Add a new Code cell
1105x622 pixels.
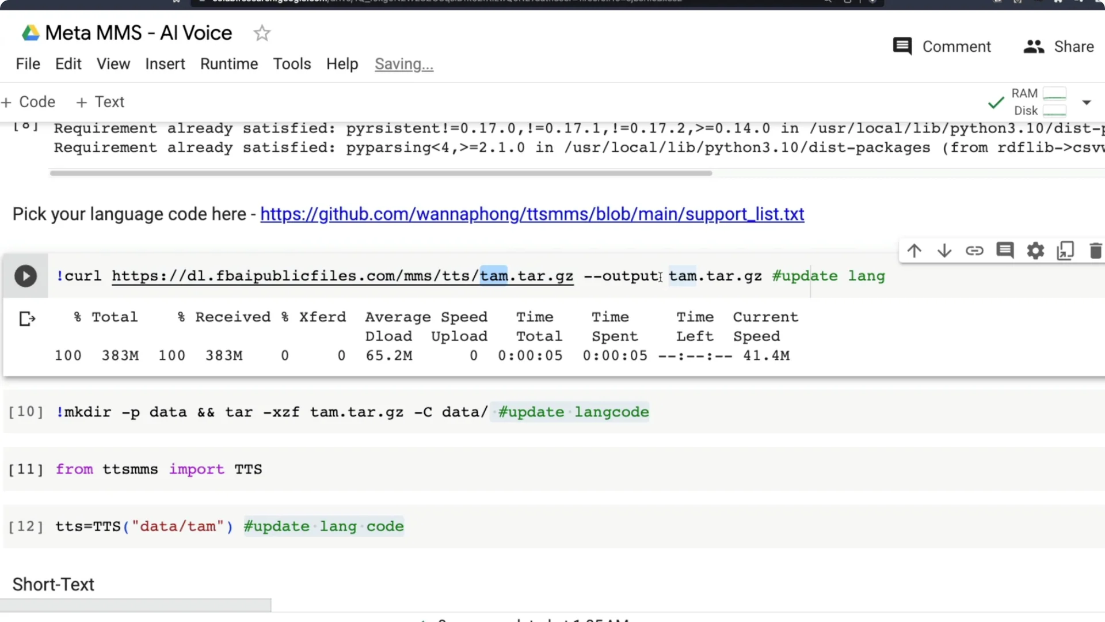point(28,102)
